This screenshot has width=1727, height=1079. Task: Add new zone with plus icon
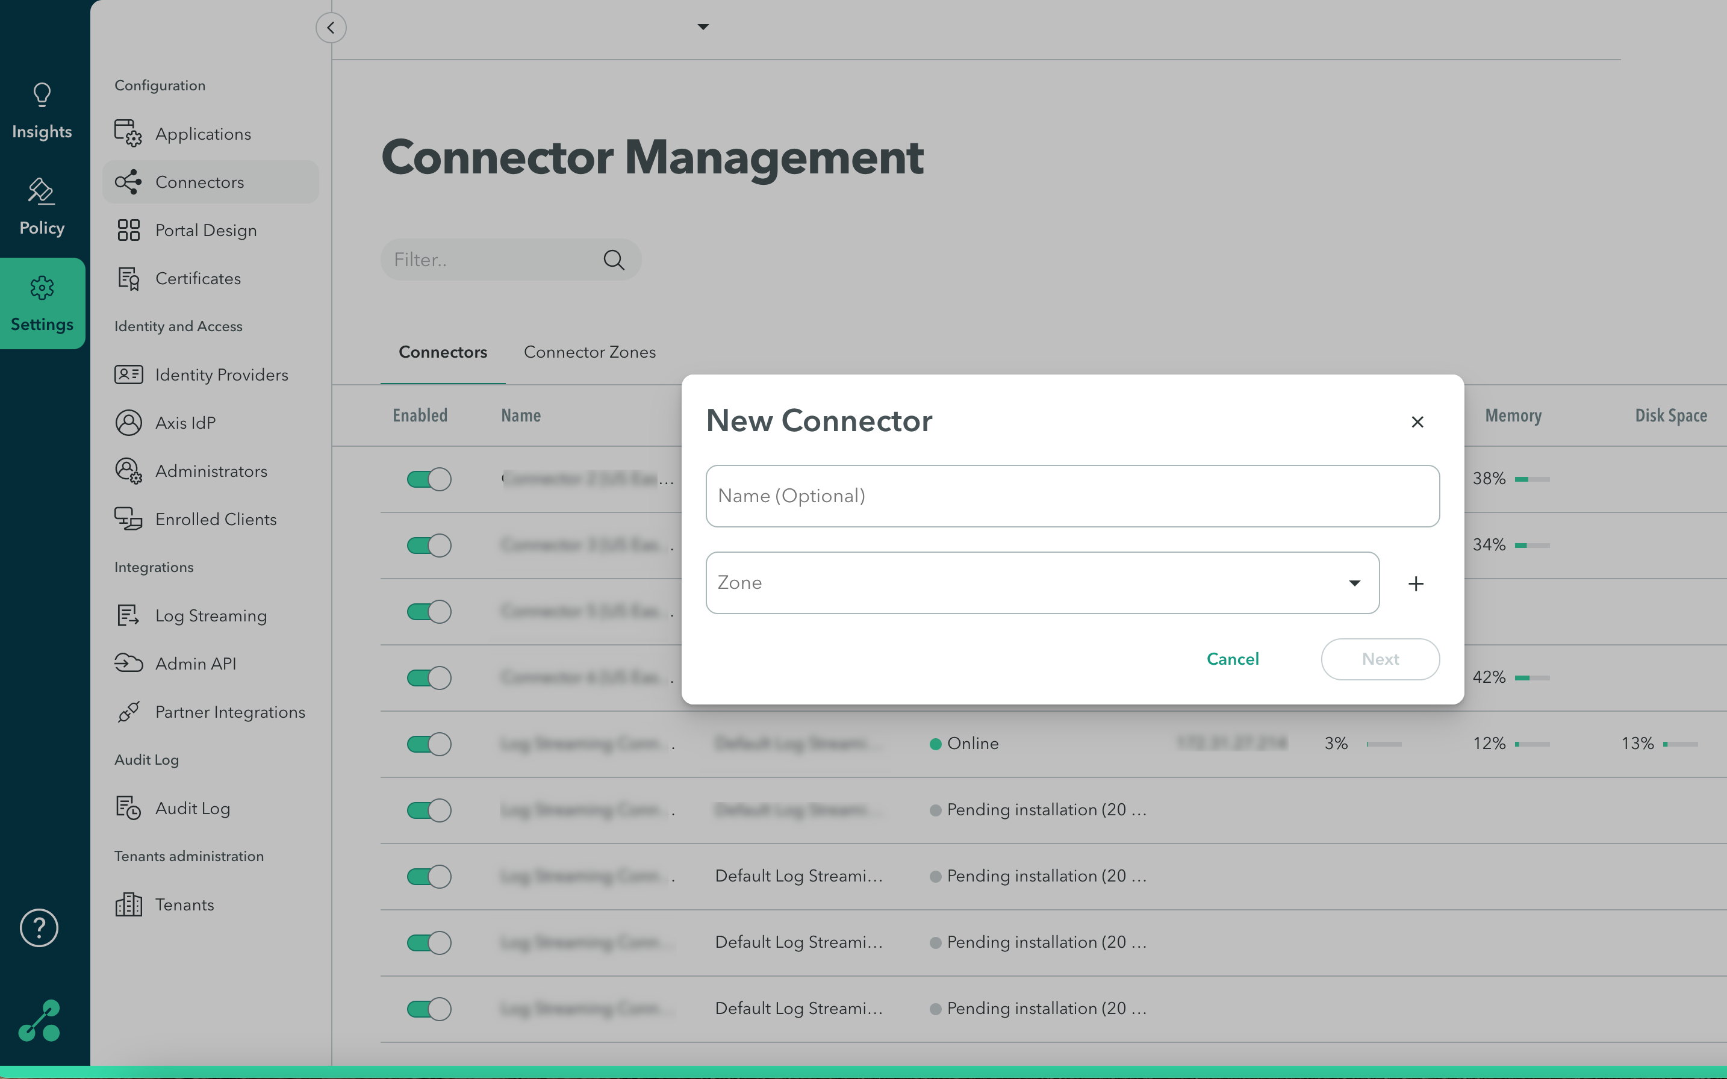(1416, 583)
